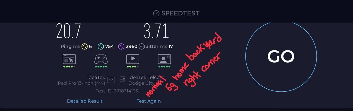Click the Test Again link
Screen dimensions: 353x111
click(149, 101)
